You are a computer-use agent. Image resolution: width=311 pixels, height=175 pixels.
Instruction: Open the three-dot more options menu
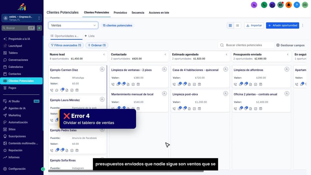303,25
